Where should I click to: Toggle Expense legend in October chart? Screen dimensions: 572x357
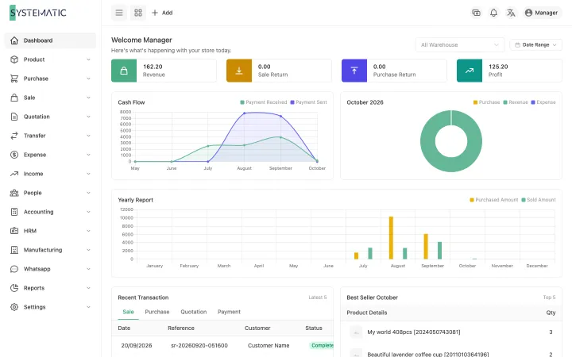(543, 102)
